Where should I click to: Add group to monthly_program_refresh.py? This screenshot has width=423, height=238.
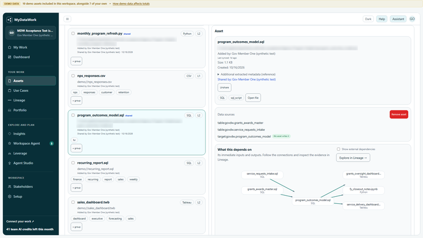76,61
